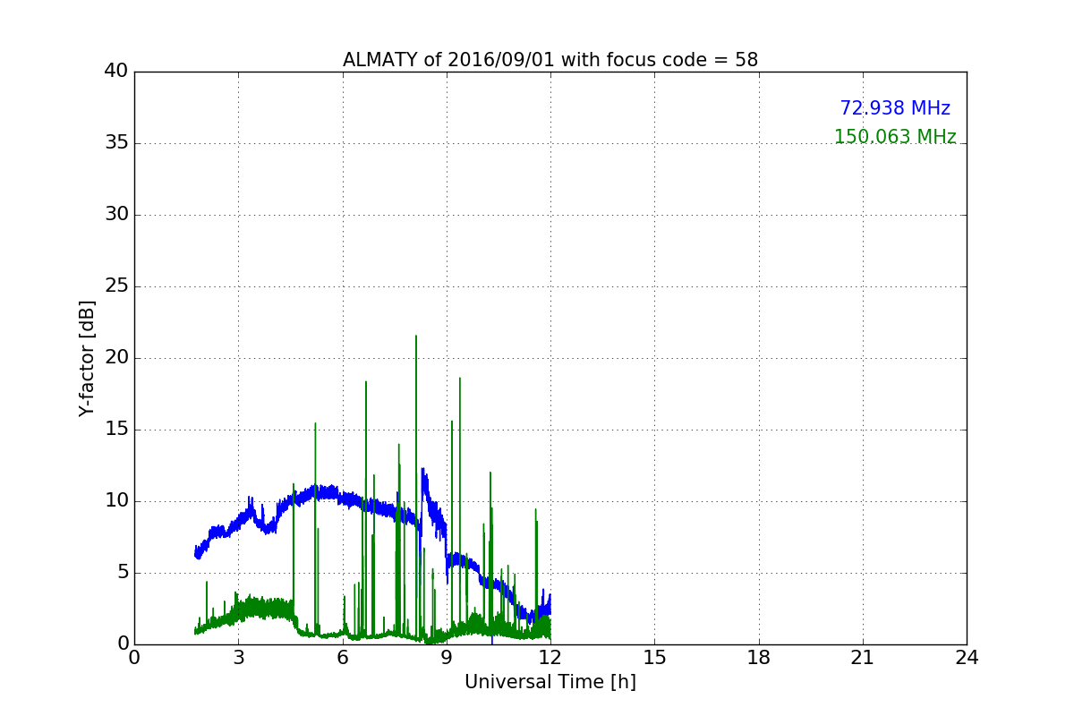The width and height of the screenshot is (1074, 716).
Task: Click y-axis tick label 25
Action: pyautogui.click(x=115, y=286)
